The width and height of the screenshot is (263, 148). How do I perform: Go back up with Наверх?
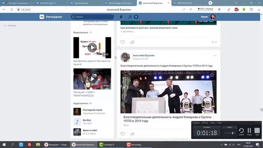coord(10,25)
